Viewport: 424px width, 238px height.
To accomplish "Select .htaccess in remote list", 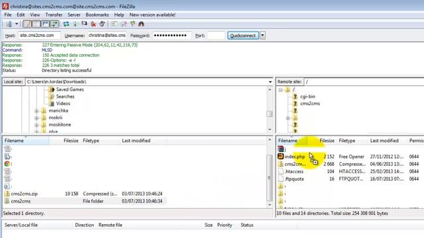I will coord(294,171).
